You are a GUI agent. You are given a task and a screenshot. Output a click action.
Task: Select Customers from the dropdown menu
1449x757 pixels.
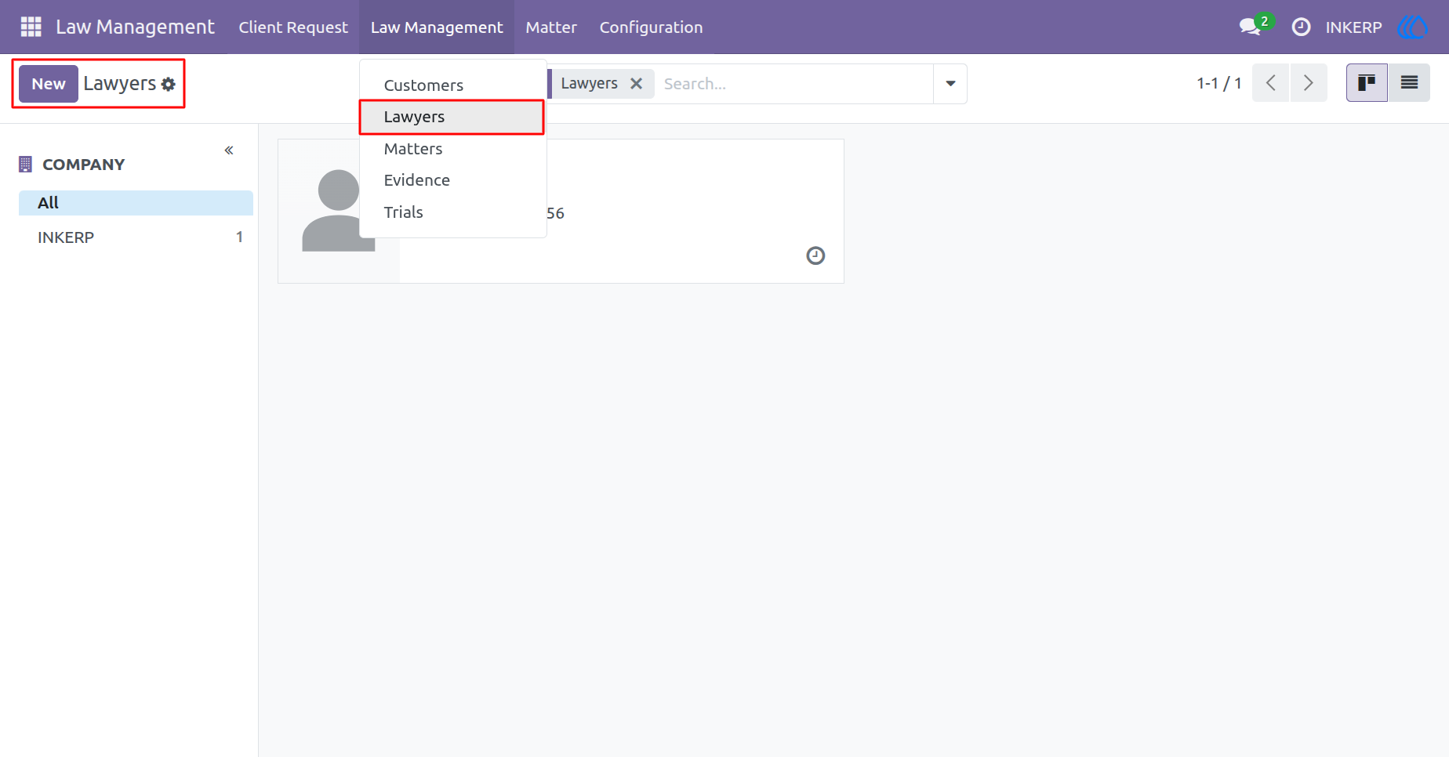click(452, 85)
